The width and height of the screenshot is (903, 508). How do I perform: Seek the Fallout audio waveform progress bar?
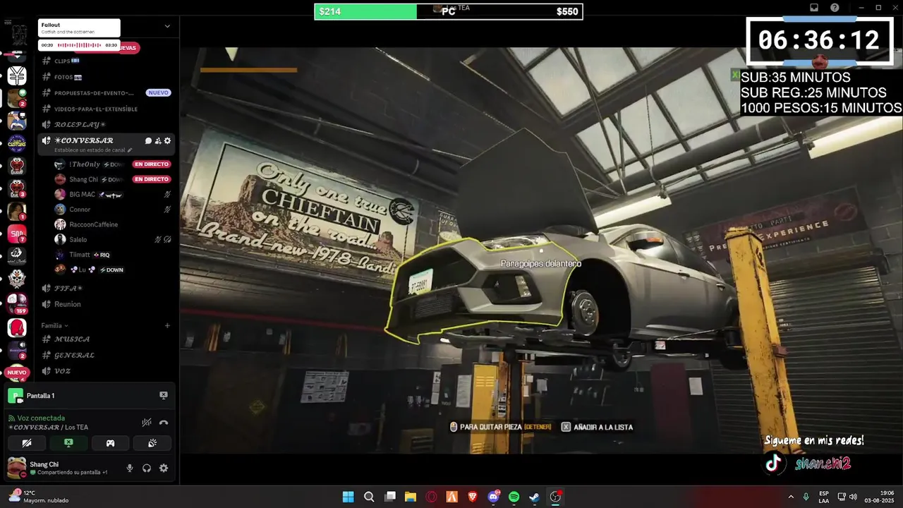79,45
